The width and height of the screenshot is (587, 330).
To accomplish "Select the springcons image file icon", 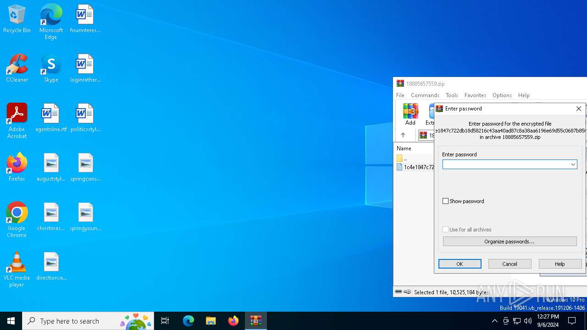I will [x=85, y=168].
